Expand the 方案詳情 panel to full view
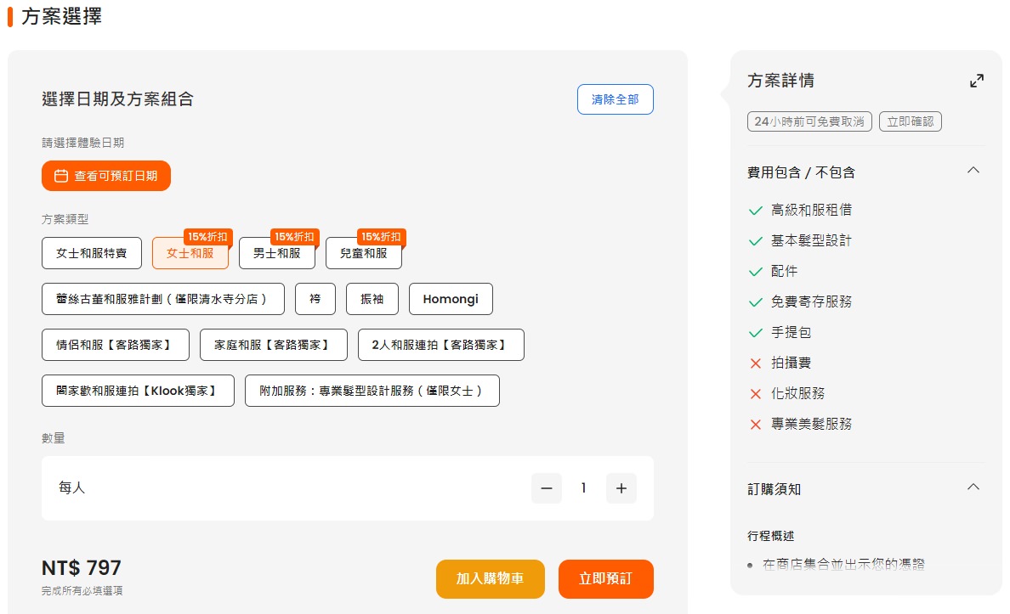 tap(976, 82)
